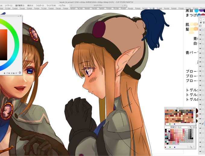Open the 表示(V) menu

(30, 5)
